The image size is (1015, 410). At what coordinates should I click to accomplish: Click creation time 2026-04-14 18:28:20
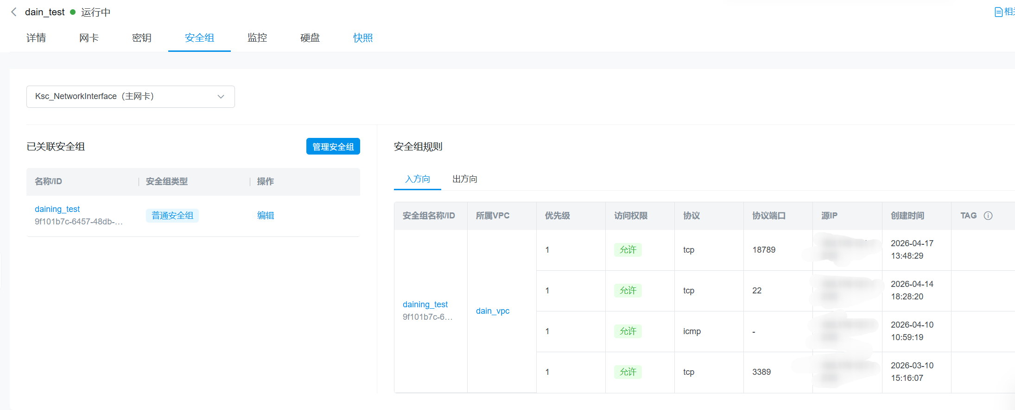[912, 291]
